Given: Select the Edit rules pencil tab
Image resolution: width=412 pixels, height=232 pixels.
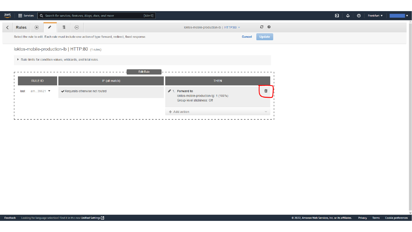Looking at the screenshot, I should point(50,27).
